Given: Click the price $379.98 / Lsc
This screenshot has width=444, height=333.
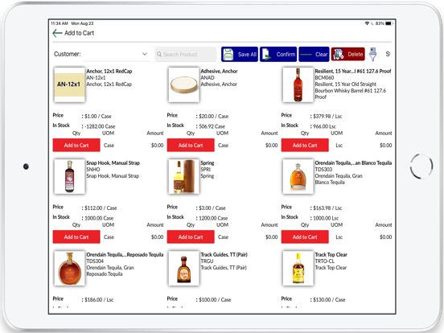Looking at the screenshot, I should click(327, 116).
